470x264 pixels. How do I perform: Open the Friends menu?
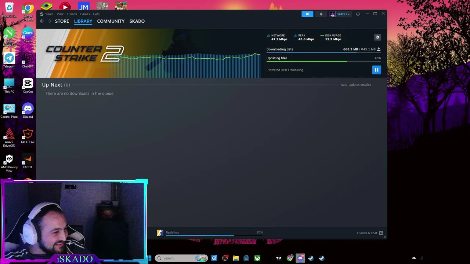pyautogui.click(x=72, y=14)
